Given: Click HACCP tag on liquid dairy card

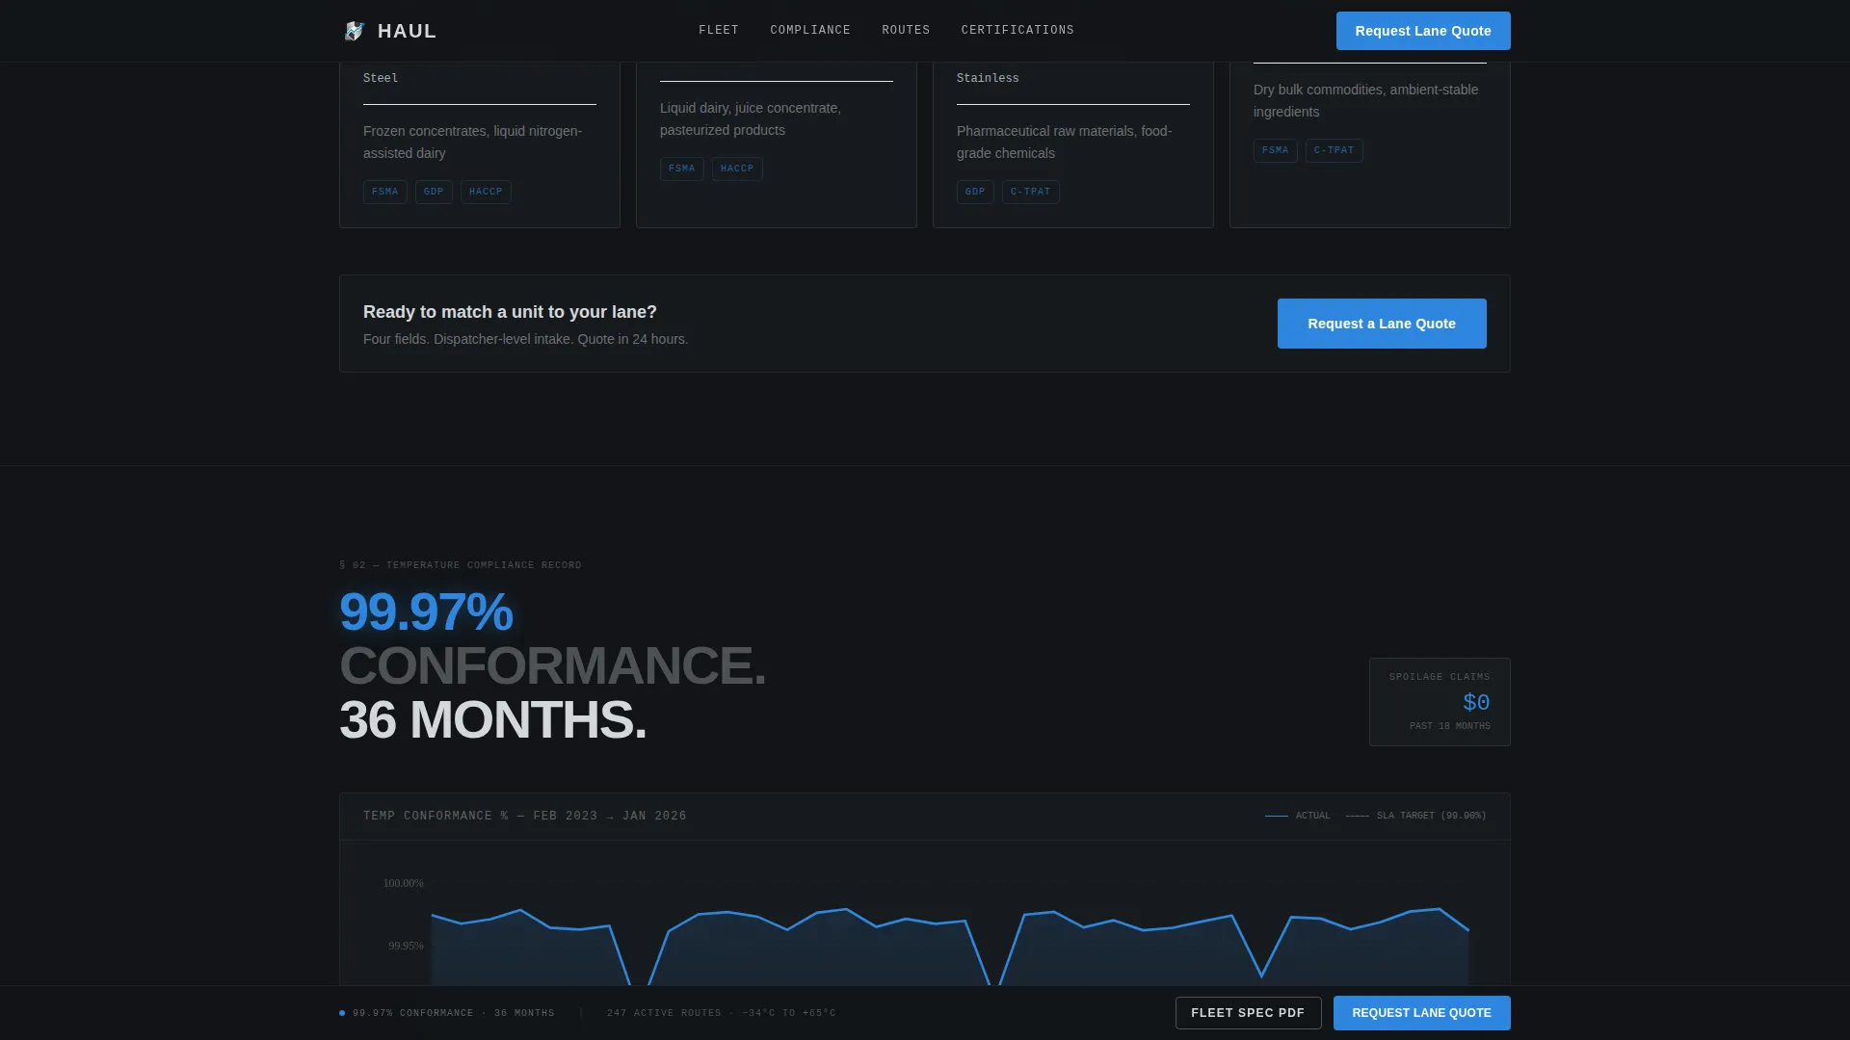Looking at the screenshot, I should [x=737, y=169].
